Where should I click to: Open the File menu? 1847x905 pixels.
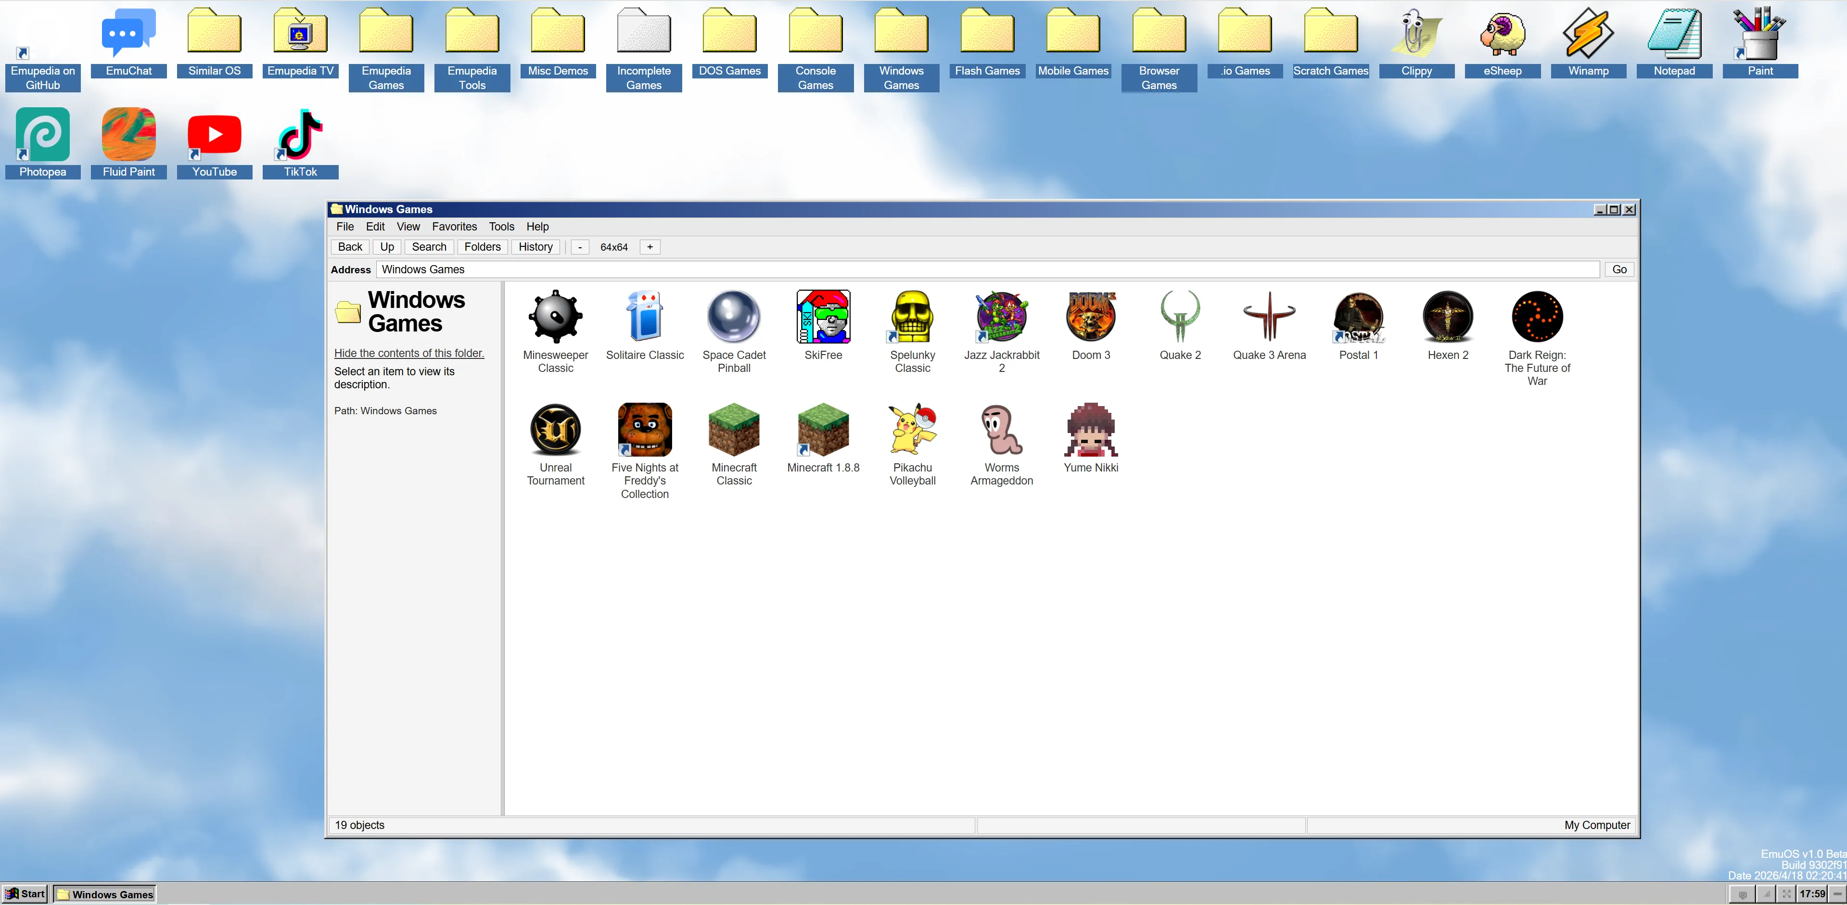pos(345,227)
